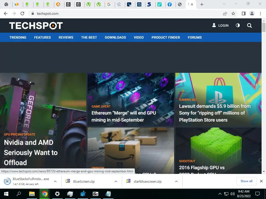The height and width of the screenshot is (199, 266).
Task: Click the page vertical scrollbar thumb
Action: tap(264, 27)
